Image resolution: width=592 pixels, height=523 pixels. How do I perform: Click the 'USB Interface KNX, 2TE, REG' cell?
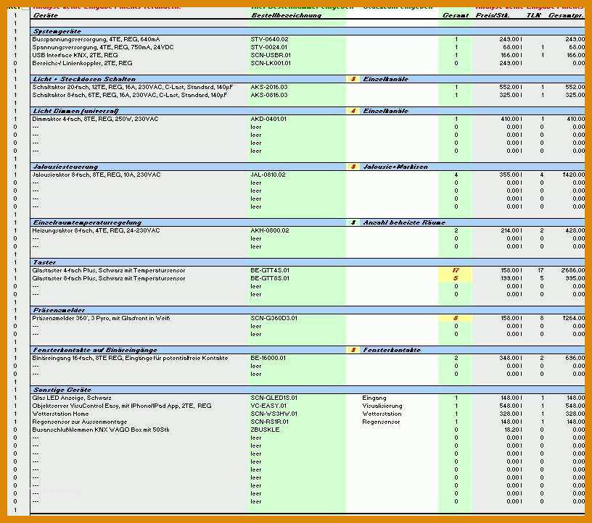click(x=75, y=55)
